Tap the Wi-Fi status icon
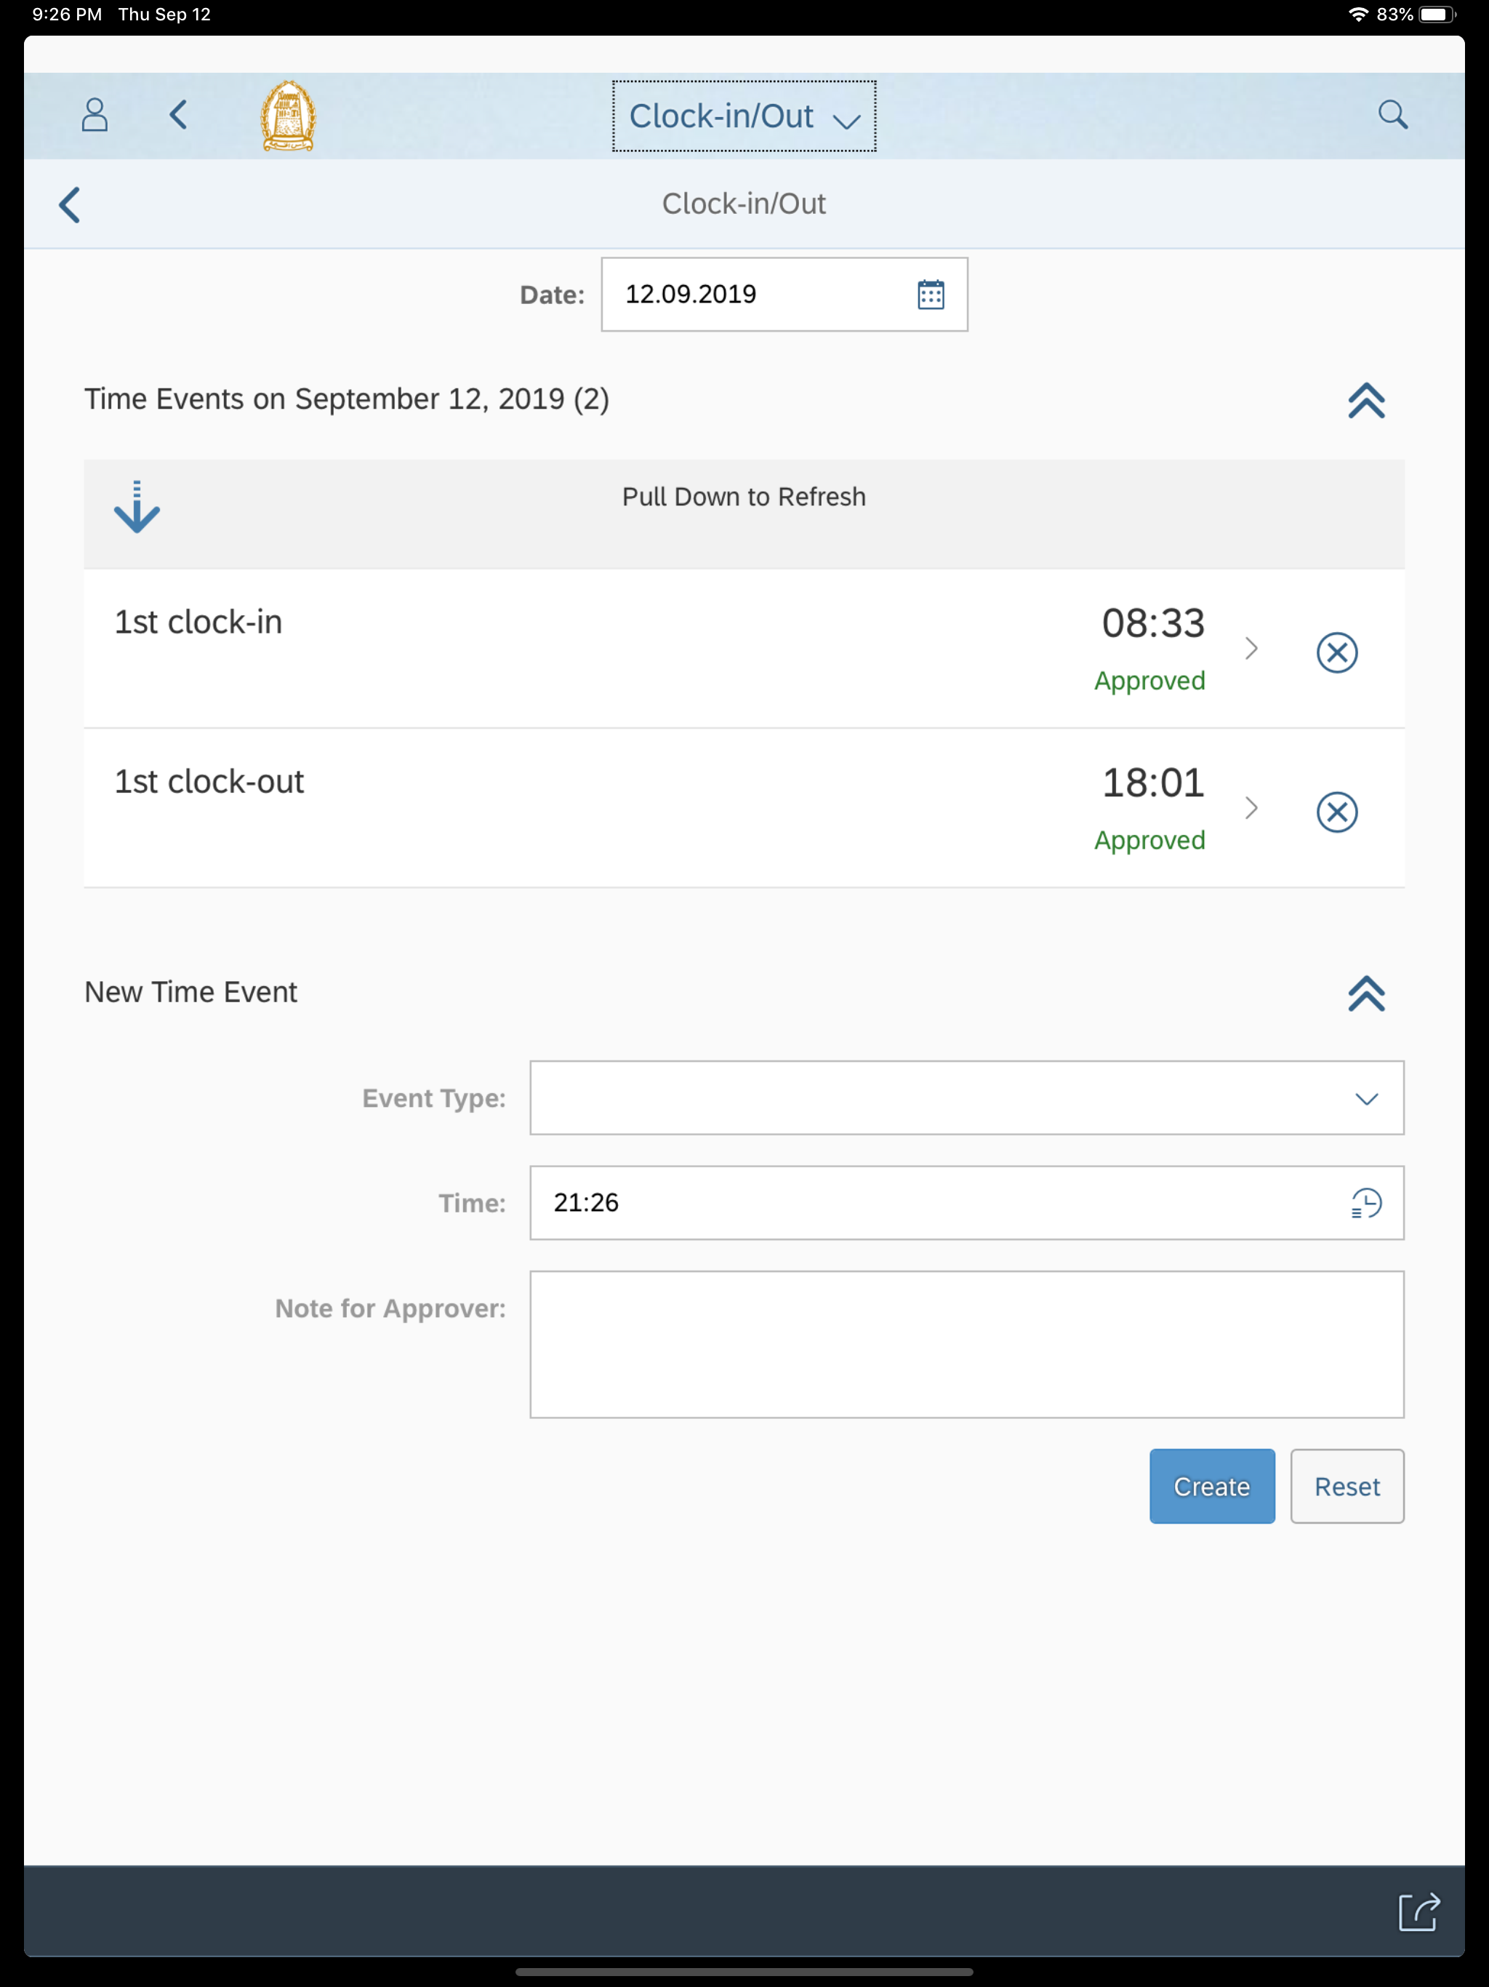The image size is (1489, 1987). pyautogui.click(x=1358, y=15)
